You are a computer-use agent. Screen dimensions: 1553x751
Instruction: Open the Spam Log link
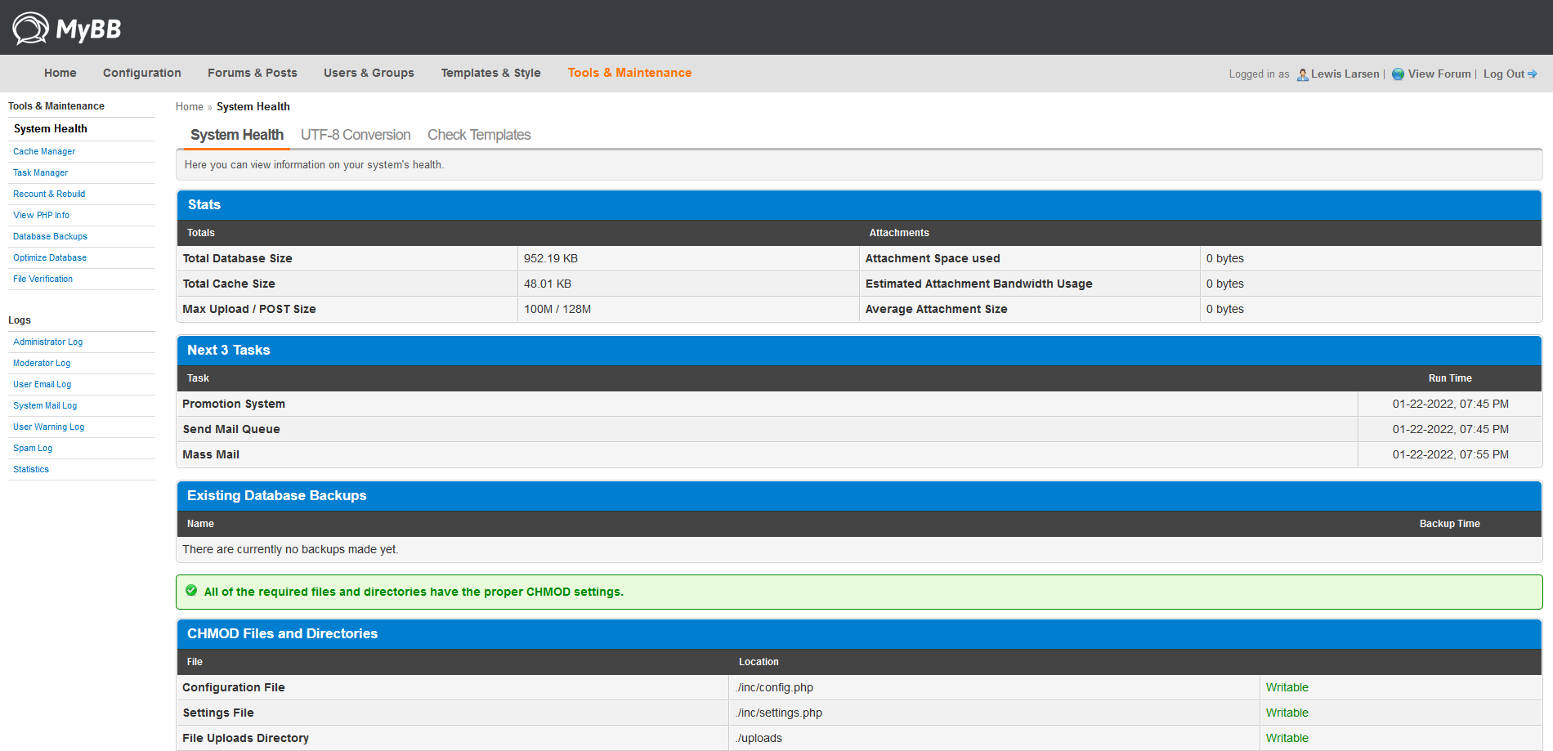pyautogui.click(x=33, y=449)
